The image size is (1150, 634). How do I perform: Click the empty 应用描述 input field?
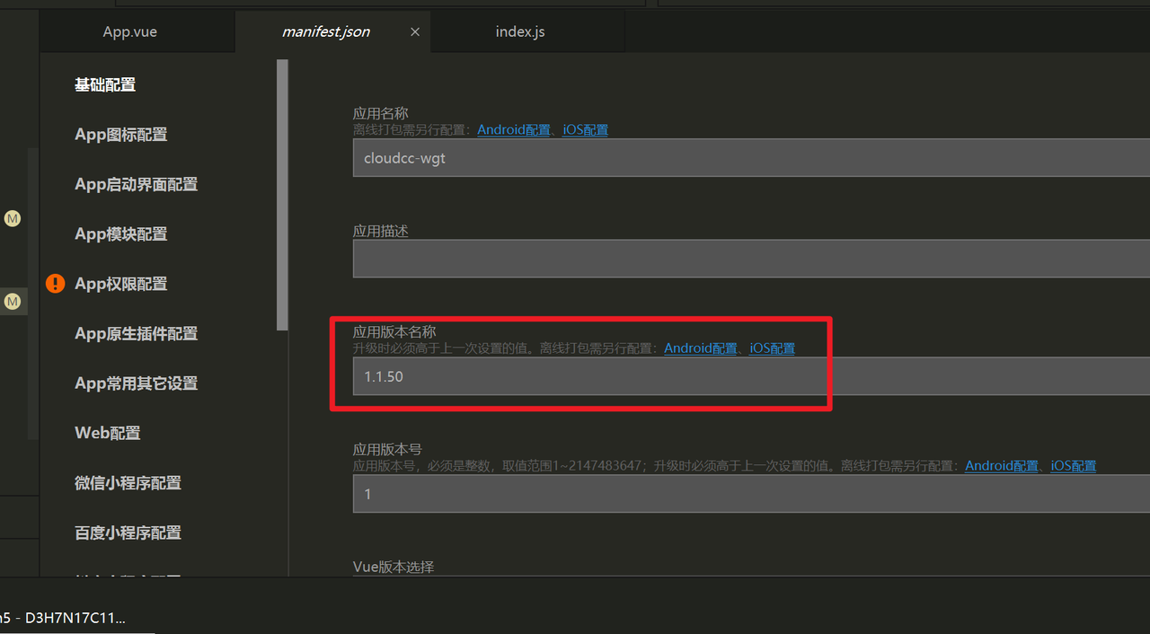[x=750, y=259]
